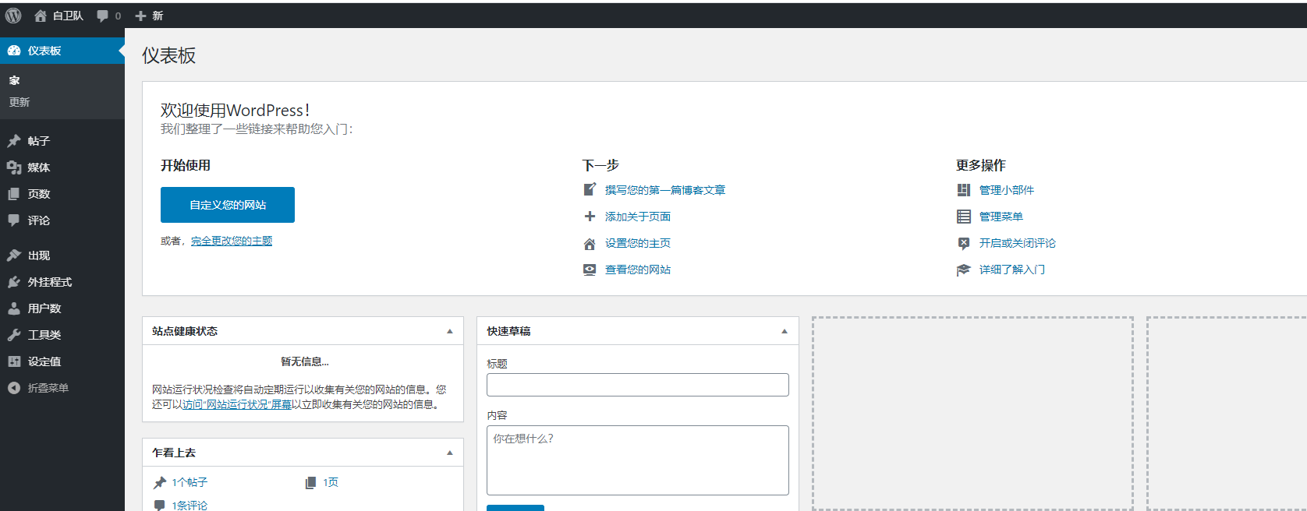This screenshot has width=1307, height=511.
Task: Focus the 内容 draft content textarea
Action: pyautogui.click(x=638, y=460)
